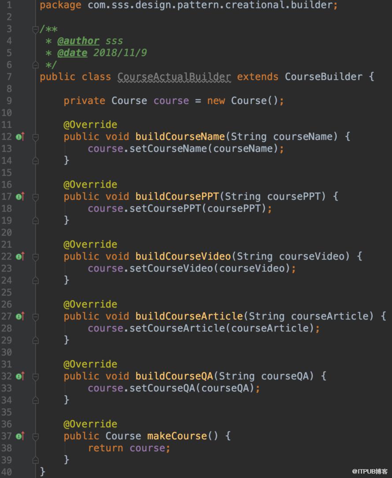The height and width of the screenshot is (478, 392).
Task: Click the setCoursePPT call
Action: [x=165, y=209]
